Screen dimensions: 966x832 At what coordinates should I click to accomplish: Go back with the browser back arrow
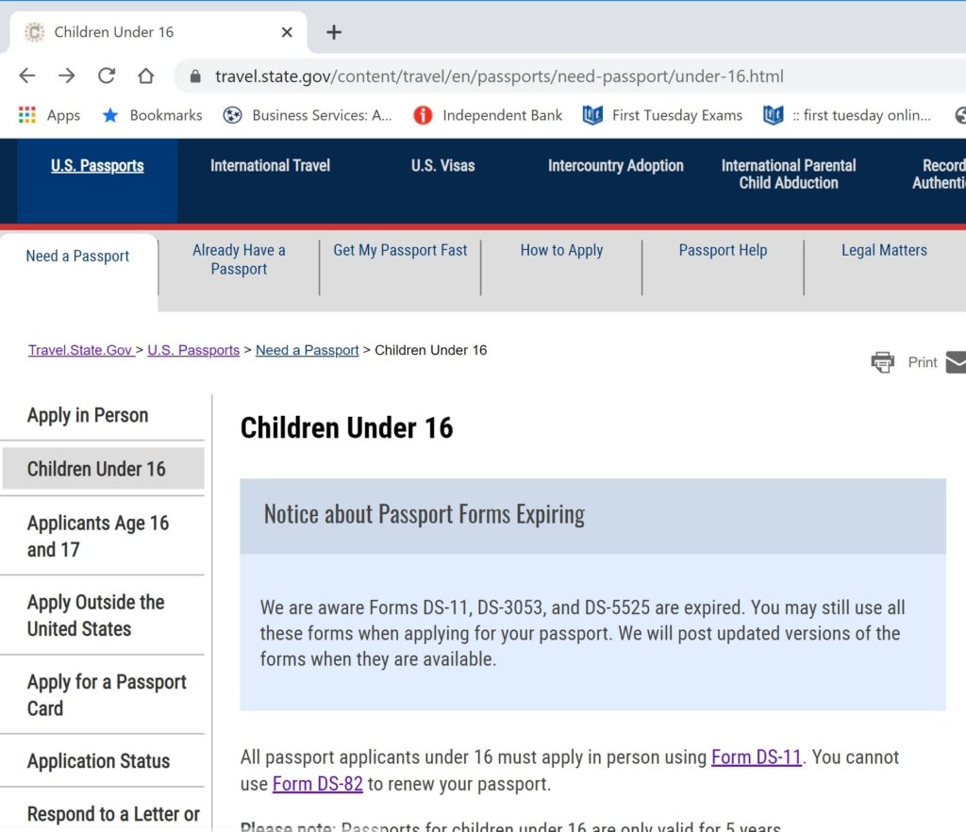(27, 75)
